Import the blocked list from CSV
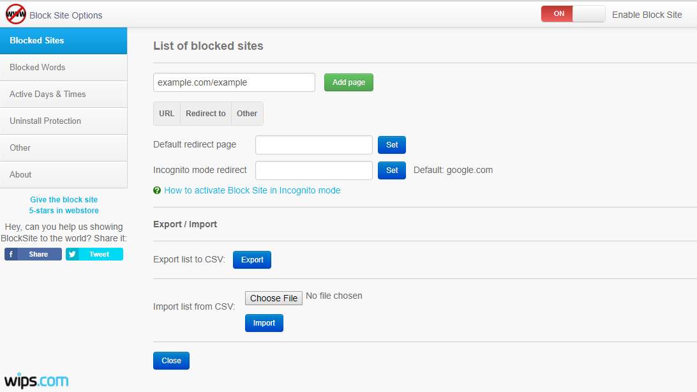Screen dimensions: 697x392 pos(264,323)
